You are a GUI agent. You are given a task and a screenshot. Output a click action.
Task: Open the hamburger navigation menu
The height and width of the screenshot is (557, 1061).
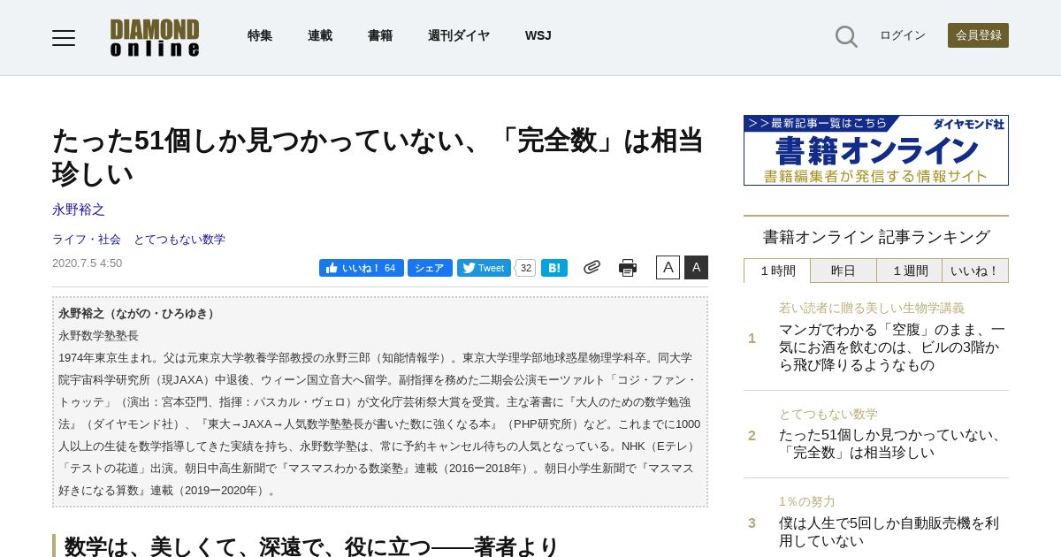coord(64,37)
